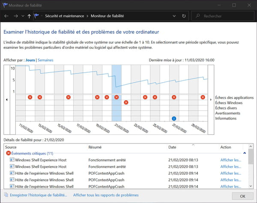Select application failure on 16/02/2020
257x203 pixels.
point(69,97)
